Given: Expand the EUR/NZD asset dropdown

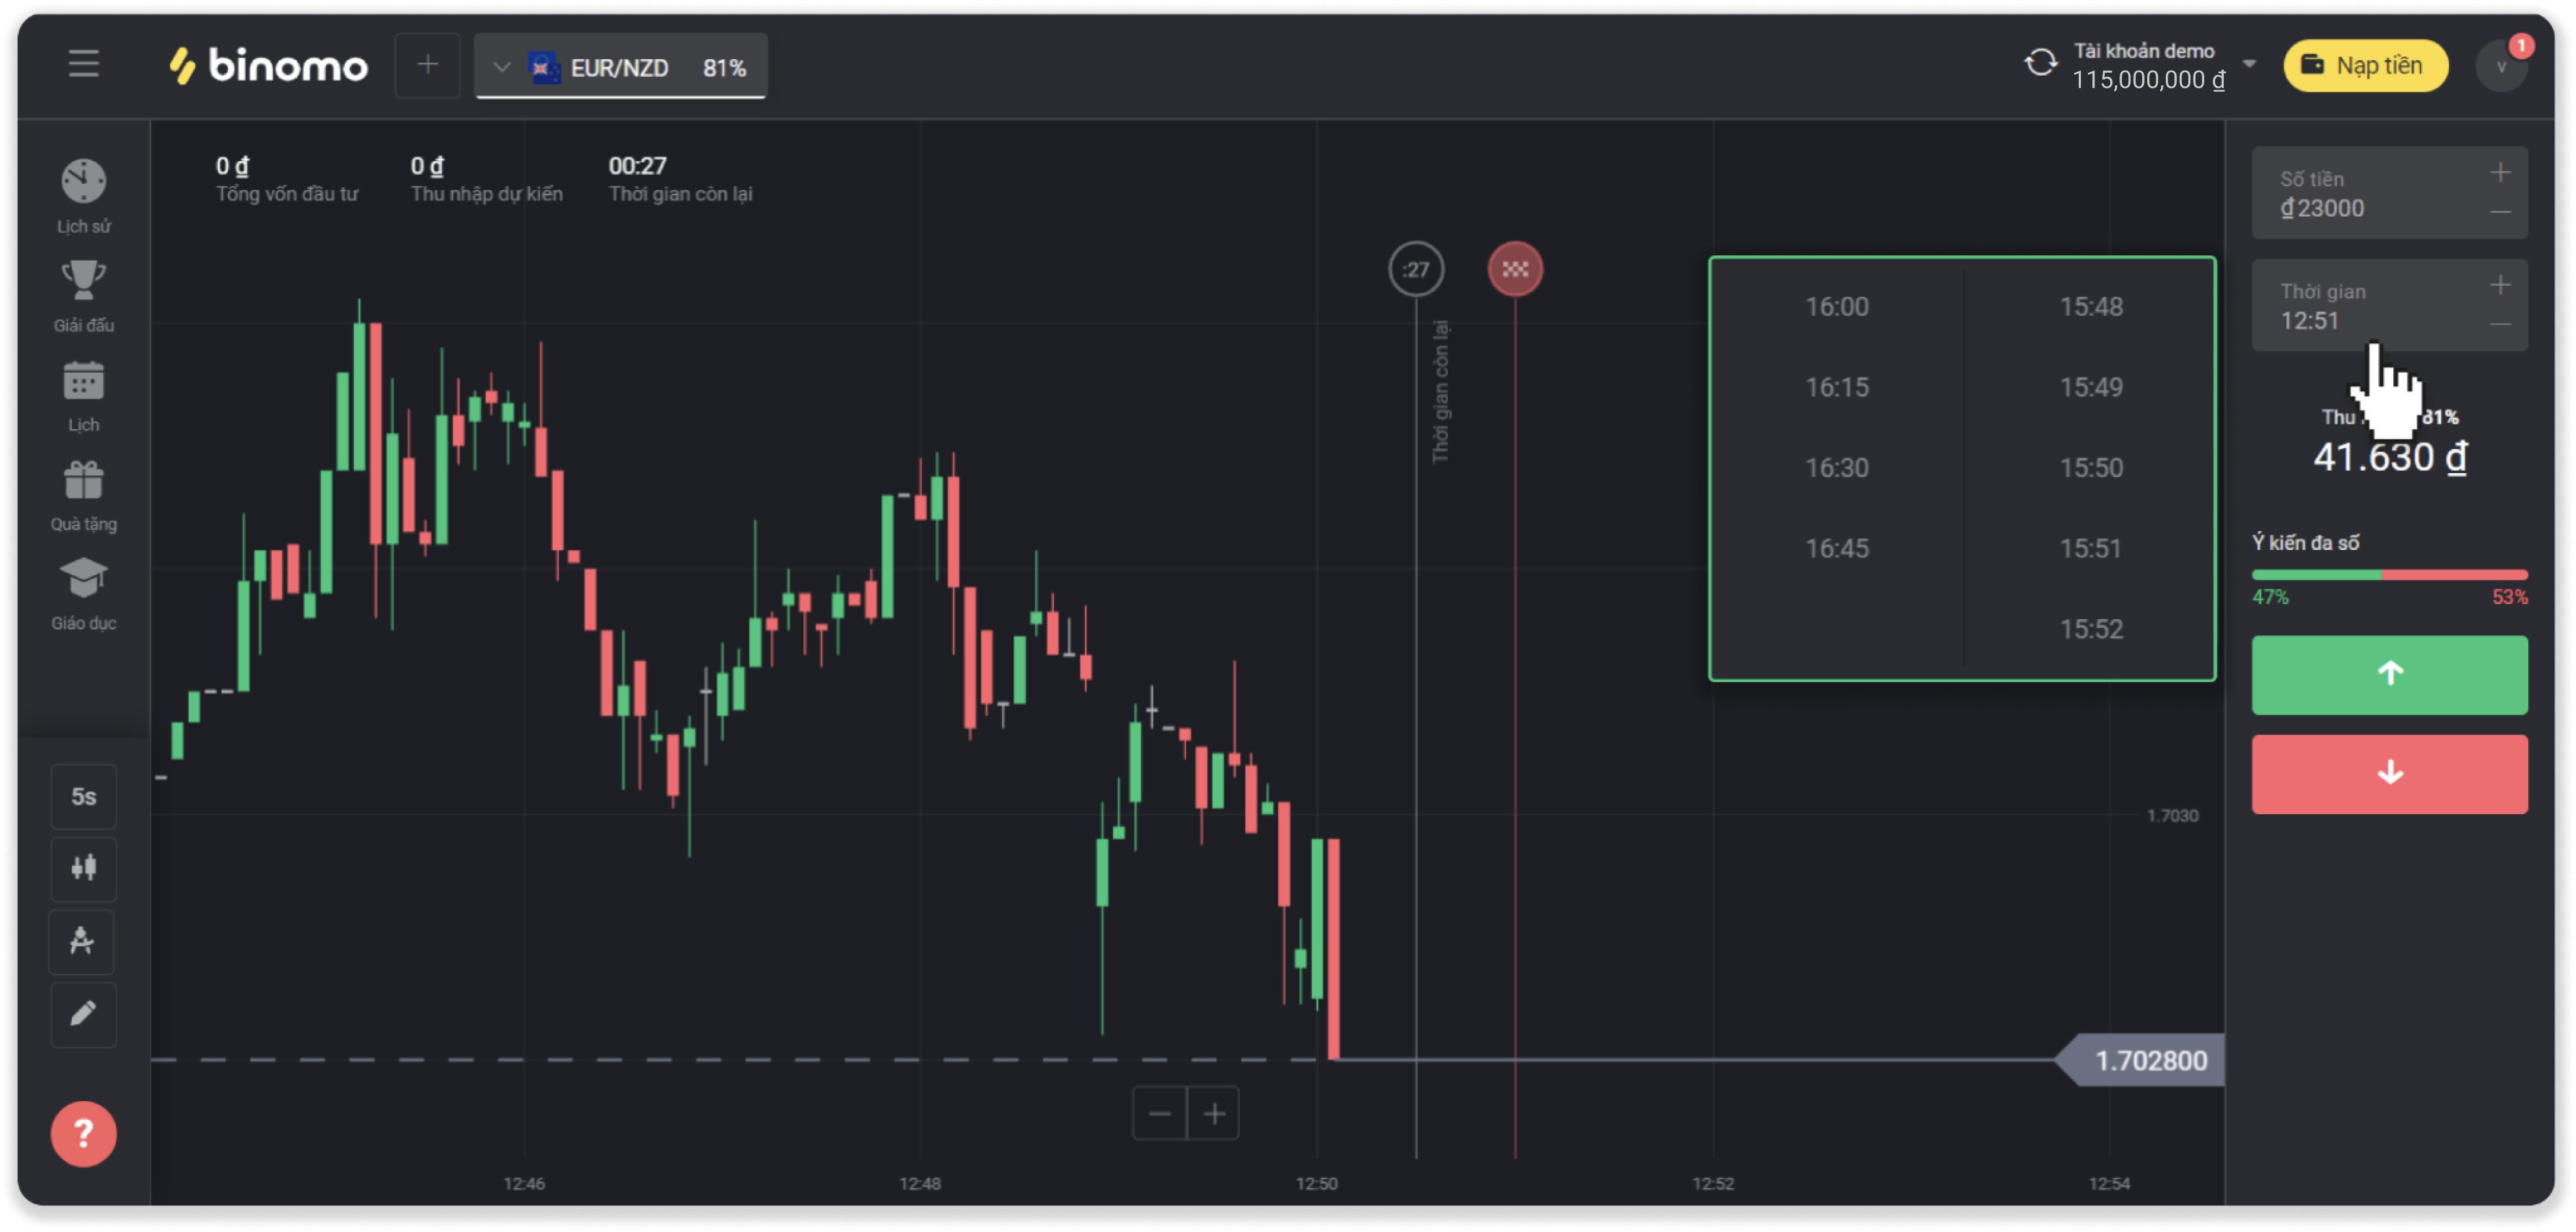Looking at the screenshot, I should click(x=502, y=67).
